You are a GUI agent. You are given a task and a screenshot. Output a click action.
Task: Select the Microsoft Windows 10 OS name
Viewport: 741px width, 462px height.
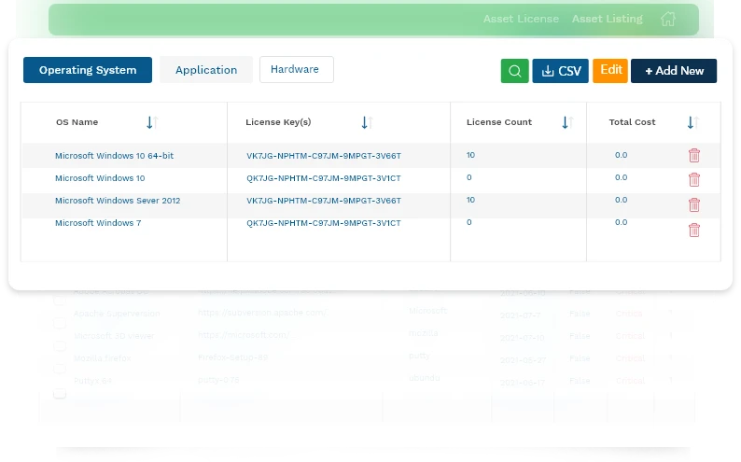(x=100, y=178)
